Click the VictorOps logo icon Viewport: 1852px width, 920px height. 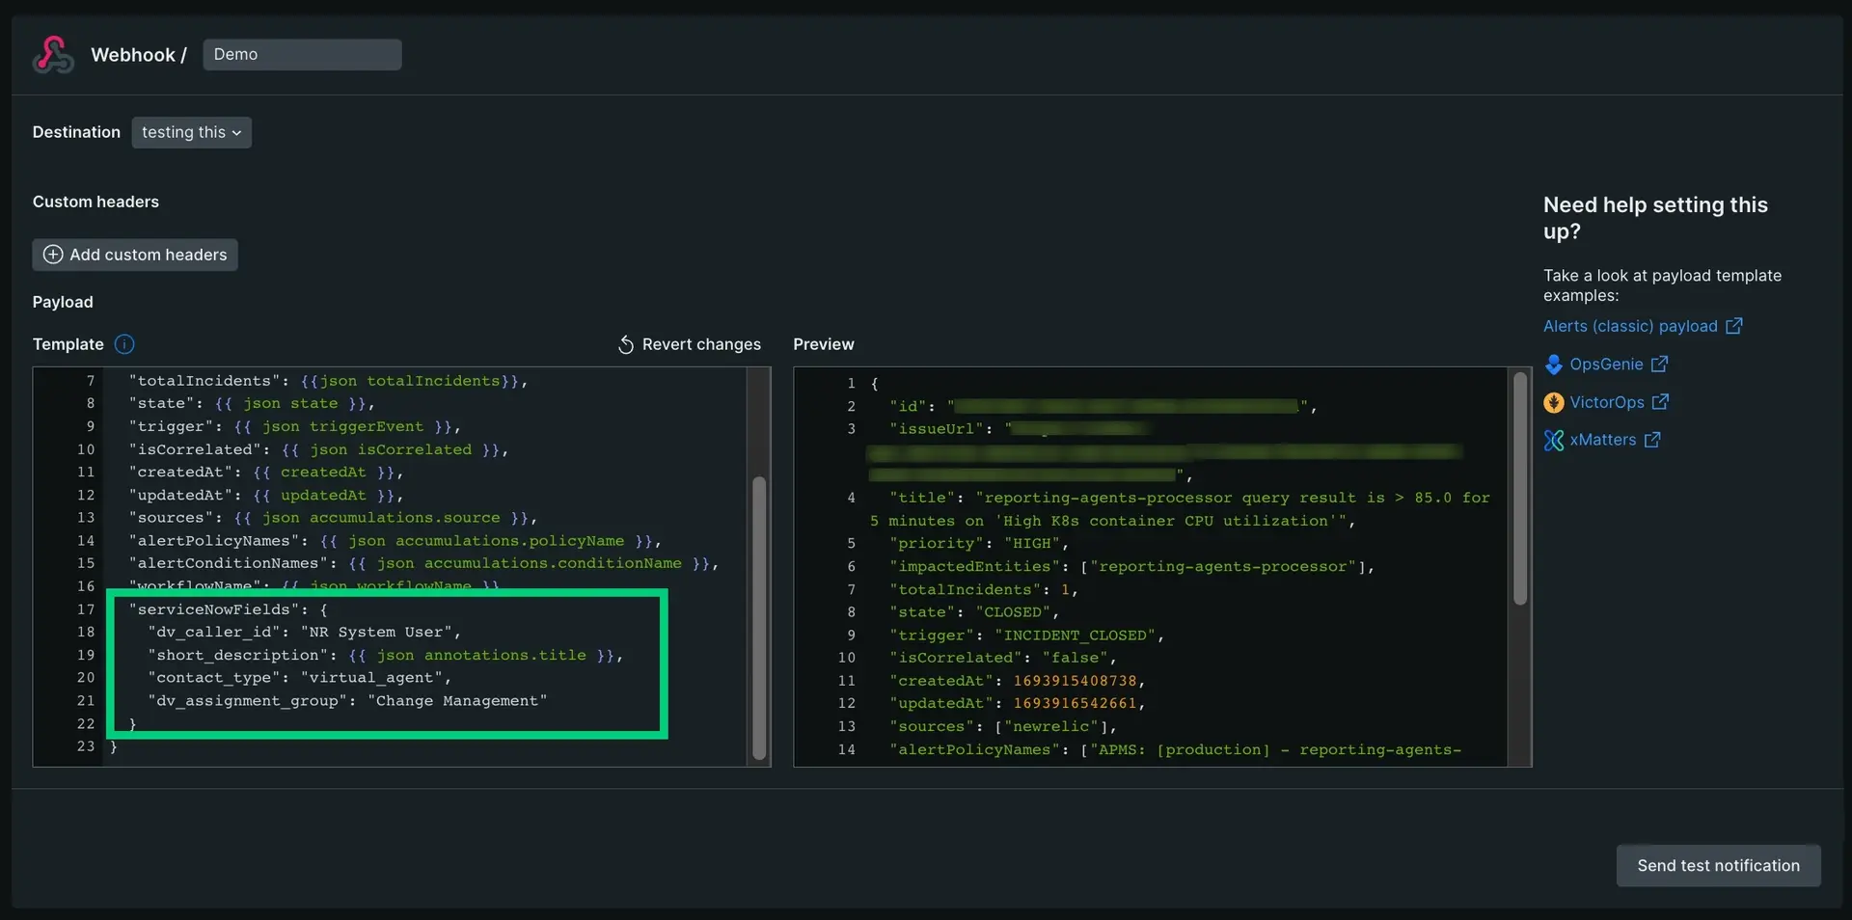[1553, 402]
